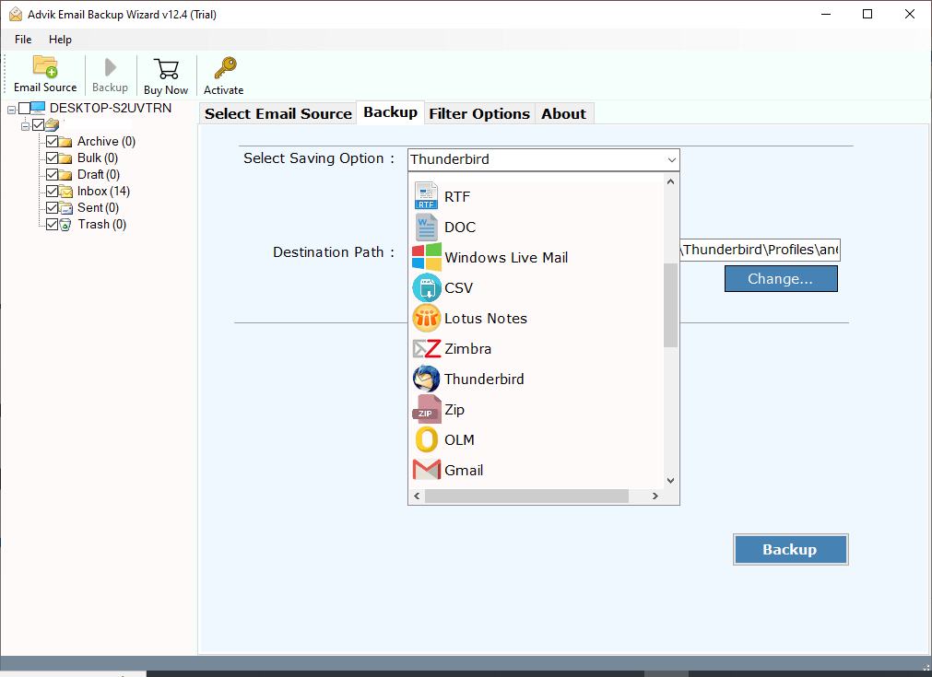The height and width of the screenshot is (677, 932).
Task: Click the Zip archive icon
Action: 426,409
